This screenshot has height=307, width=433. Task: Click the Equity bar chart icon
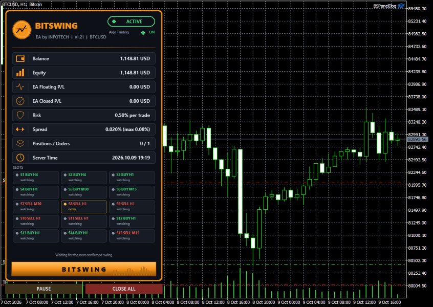[20, 73]
